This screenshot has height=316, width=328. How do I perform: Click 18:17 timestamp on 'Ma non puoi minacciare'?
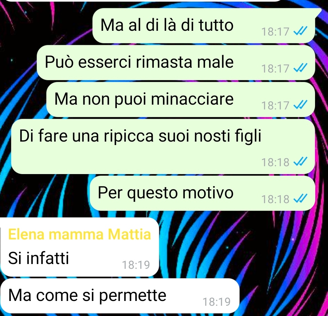click(275, 105)
